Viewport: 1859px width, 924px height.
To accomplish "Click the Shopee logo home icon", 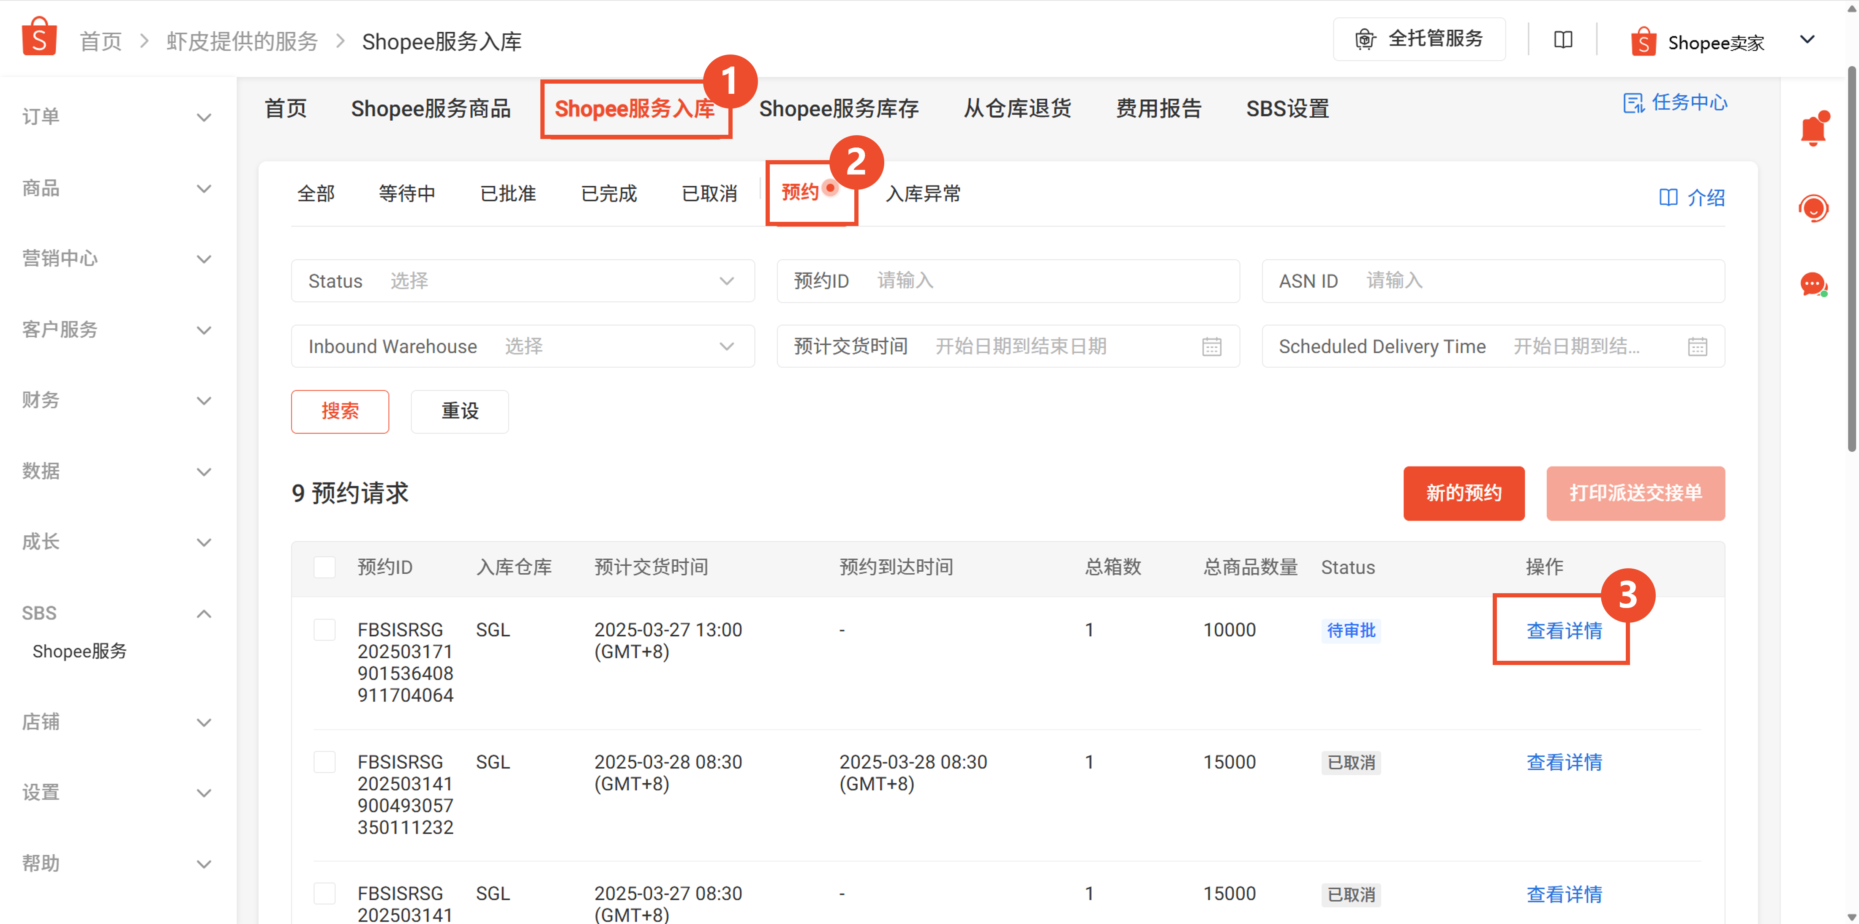I will tap(39, 38).
